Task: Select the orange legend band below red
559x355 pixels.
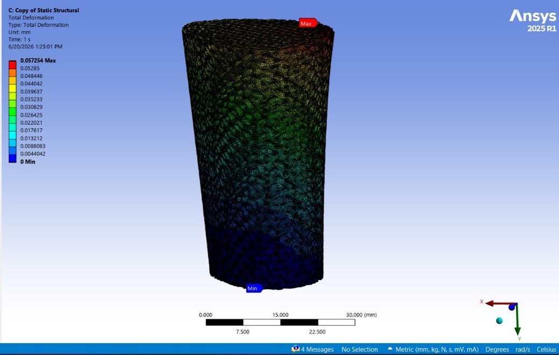Action: coord(12,73)
